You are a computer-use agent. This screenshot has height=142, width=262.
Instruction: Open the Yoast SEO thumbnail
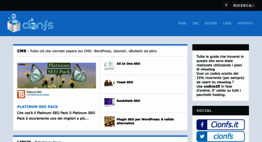point(110,84)
